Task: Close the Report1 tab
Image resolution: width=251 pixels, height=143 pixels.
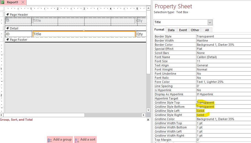Action: [x=23, y=2]
